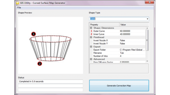Collapse the Printhead property group

point(91,37)
